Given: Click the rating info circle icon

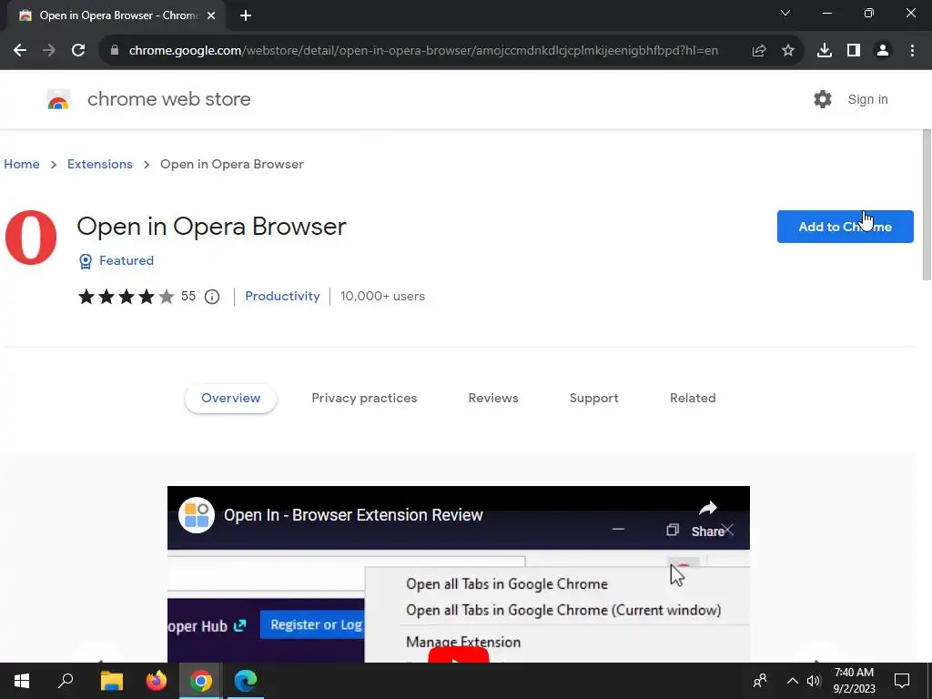Looking at the screenshot, I should (212, 296).
